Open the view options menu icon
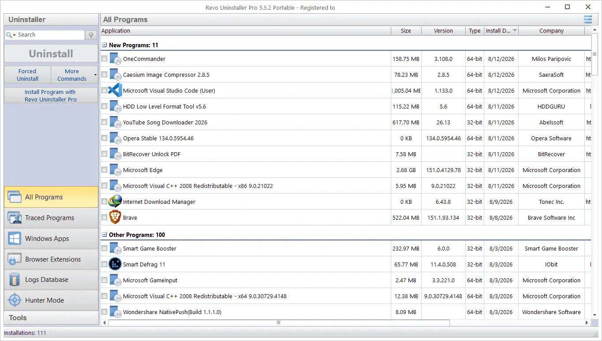This screenshot has width=602, height=341. pos(588,19)
